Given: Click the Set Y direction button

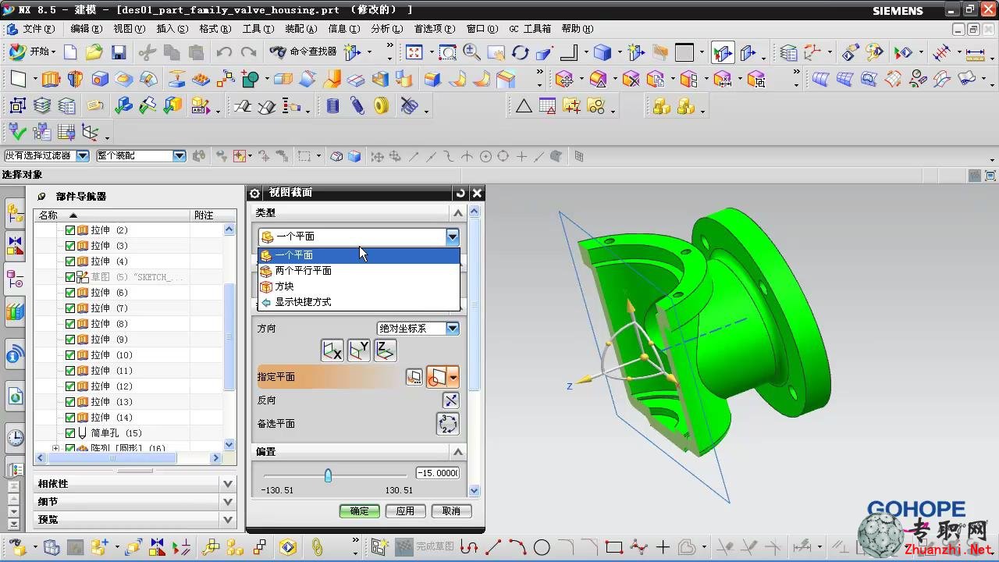Looking at the screenshot, I should click(x=359, y=351).
